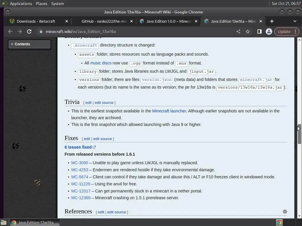Screen dimensions: 302x226
Task: Click the browser forward arrow
Action: click(x=20, y=31)
